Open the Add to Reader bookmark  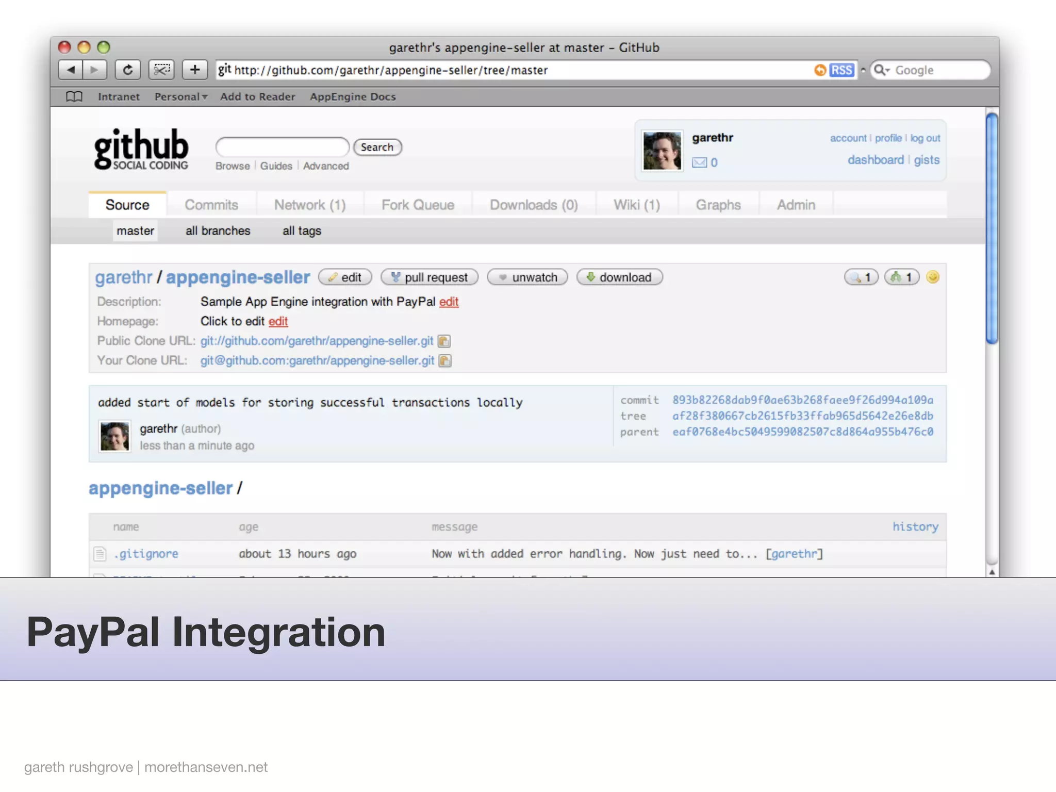coord(257,96)
